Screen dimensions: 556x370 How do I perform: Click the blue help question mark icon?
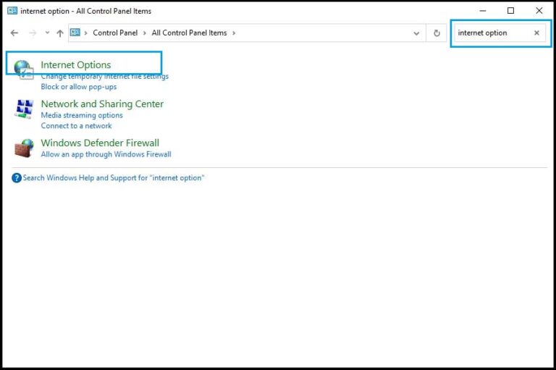[x=17, y=178]
